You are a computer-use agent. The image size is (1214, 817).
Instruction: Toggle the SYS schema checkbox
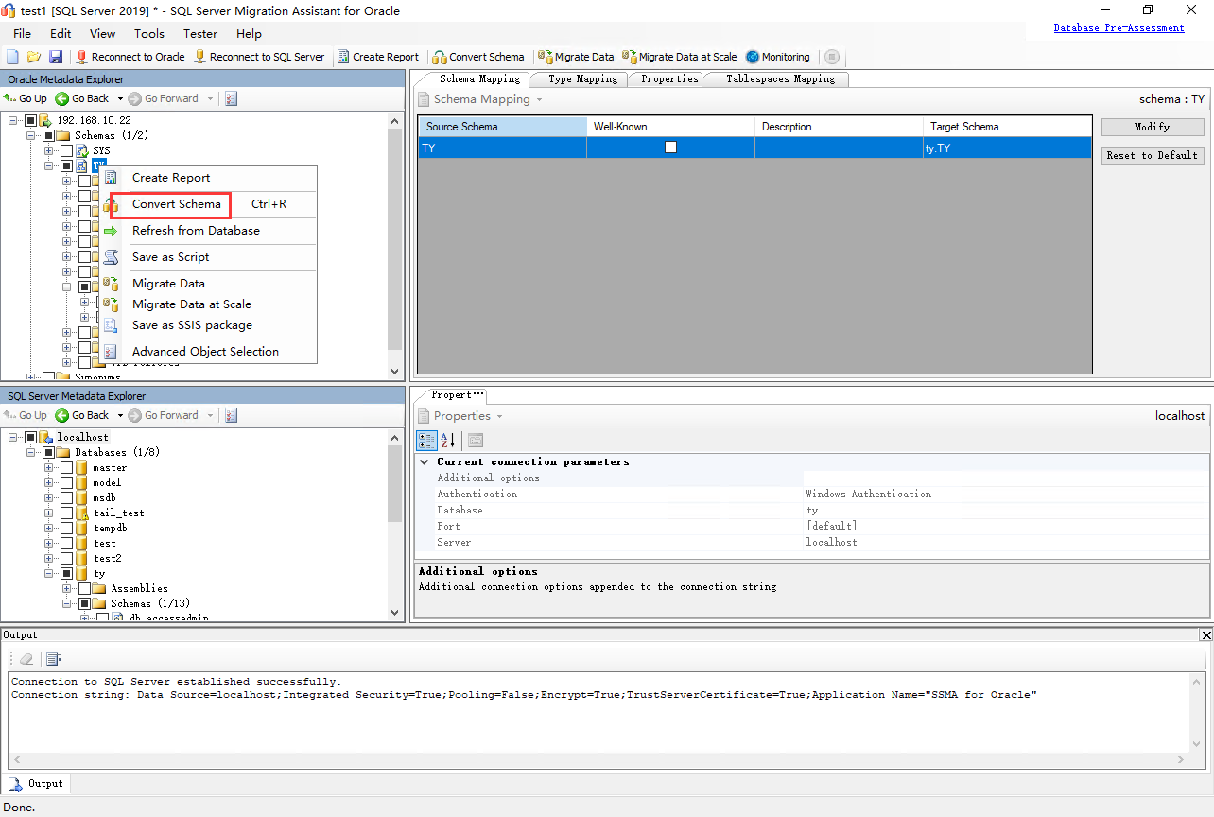pos(66,150)
